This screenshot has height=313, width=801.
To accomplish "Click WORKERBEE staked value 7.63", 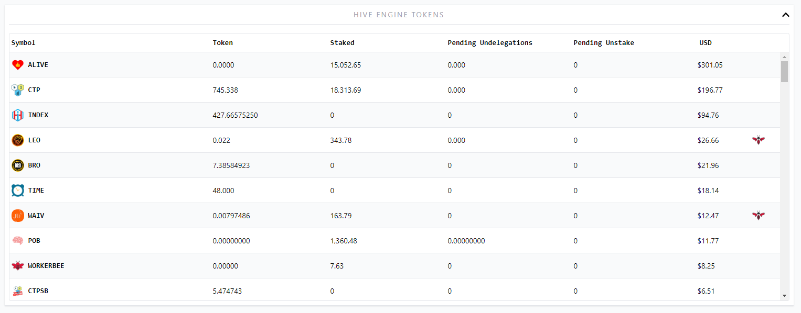I will click(x=337, y=266).
